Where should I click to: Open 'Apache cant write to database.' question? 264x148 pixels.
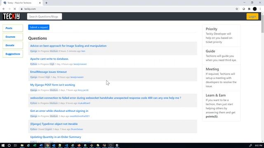click(x=49, y=59)
